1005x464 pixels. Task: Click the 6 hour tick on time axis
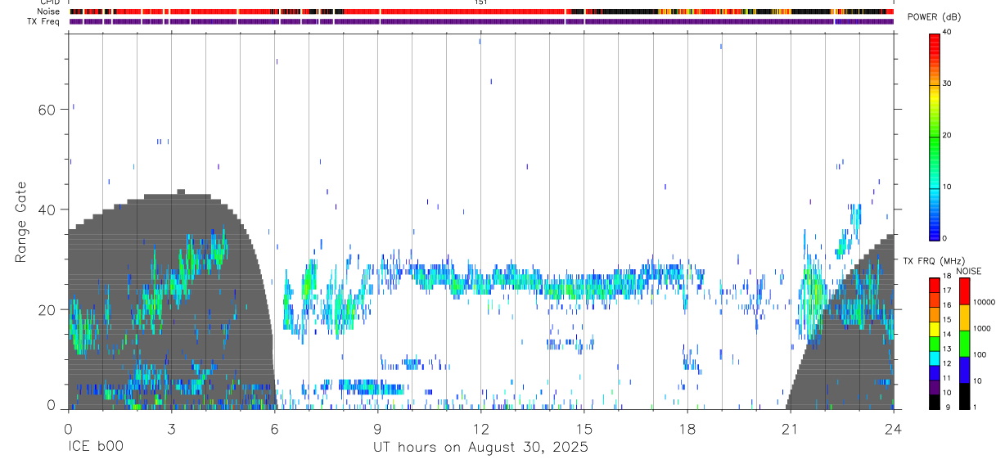(274, 427)
